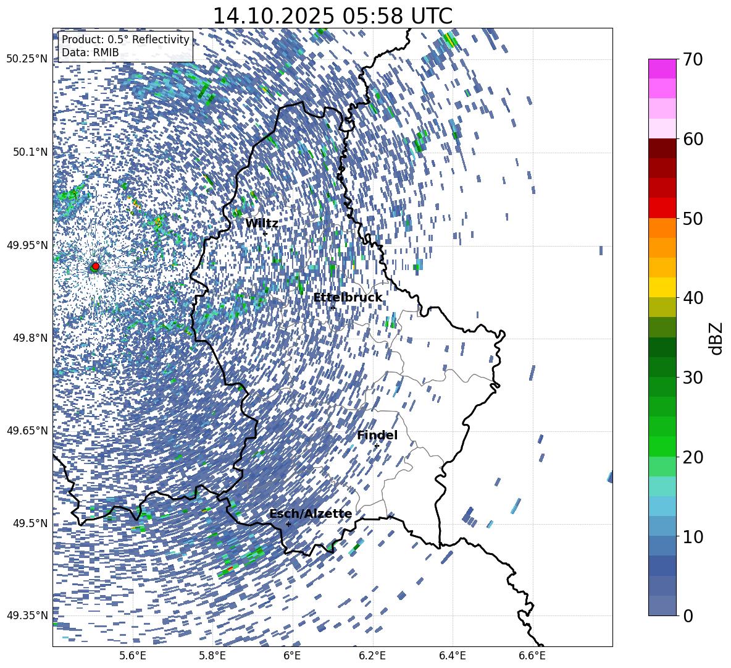This screenshot has height=668, width=731.
Task: Click the Data: RMIB text
Action: [x=90, y=53]
